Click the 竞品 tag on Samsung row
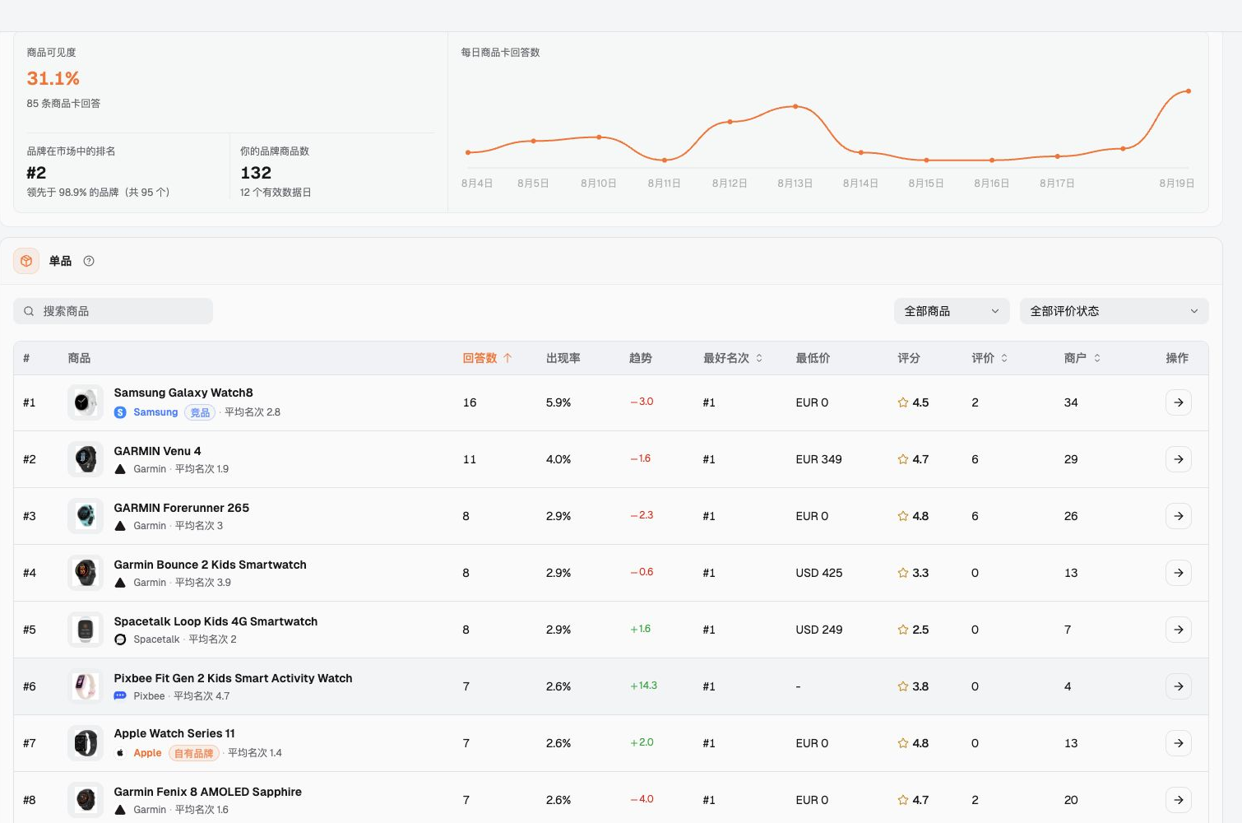The image size is (1242, 823). [x=200, y=412]
